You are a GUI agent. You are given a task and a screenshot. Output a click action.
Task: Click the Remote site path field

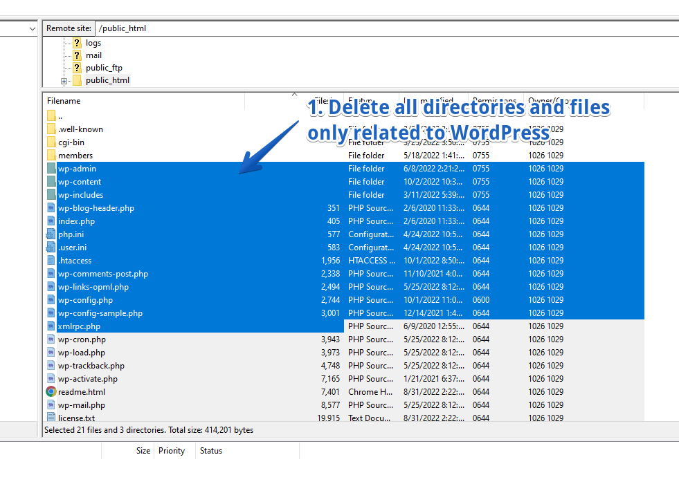[386, 28]
